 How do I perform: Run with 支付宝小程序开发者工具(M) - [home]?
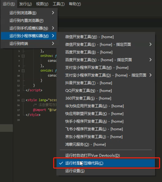coord(106,67)
